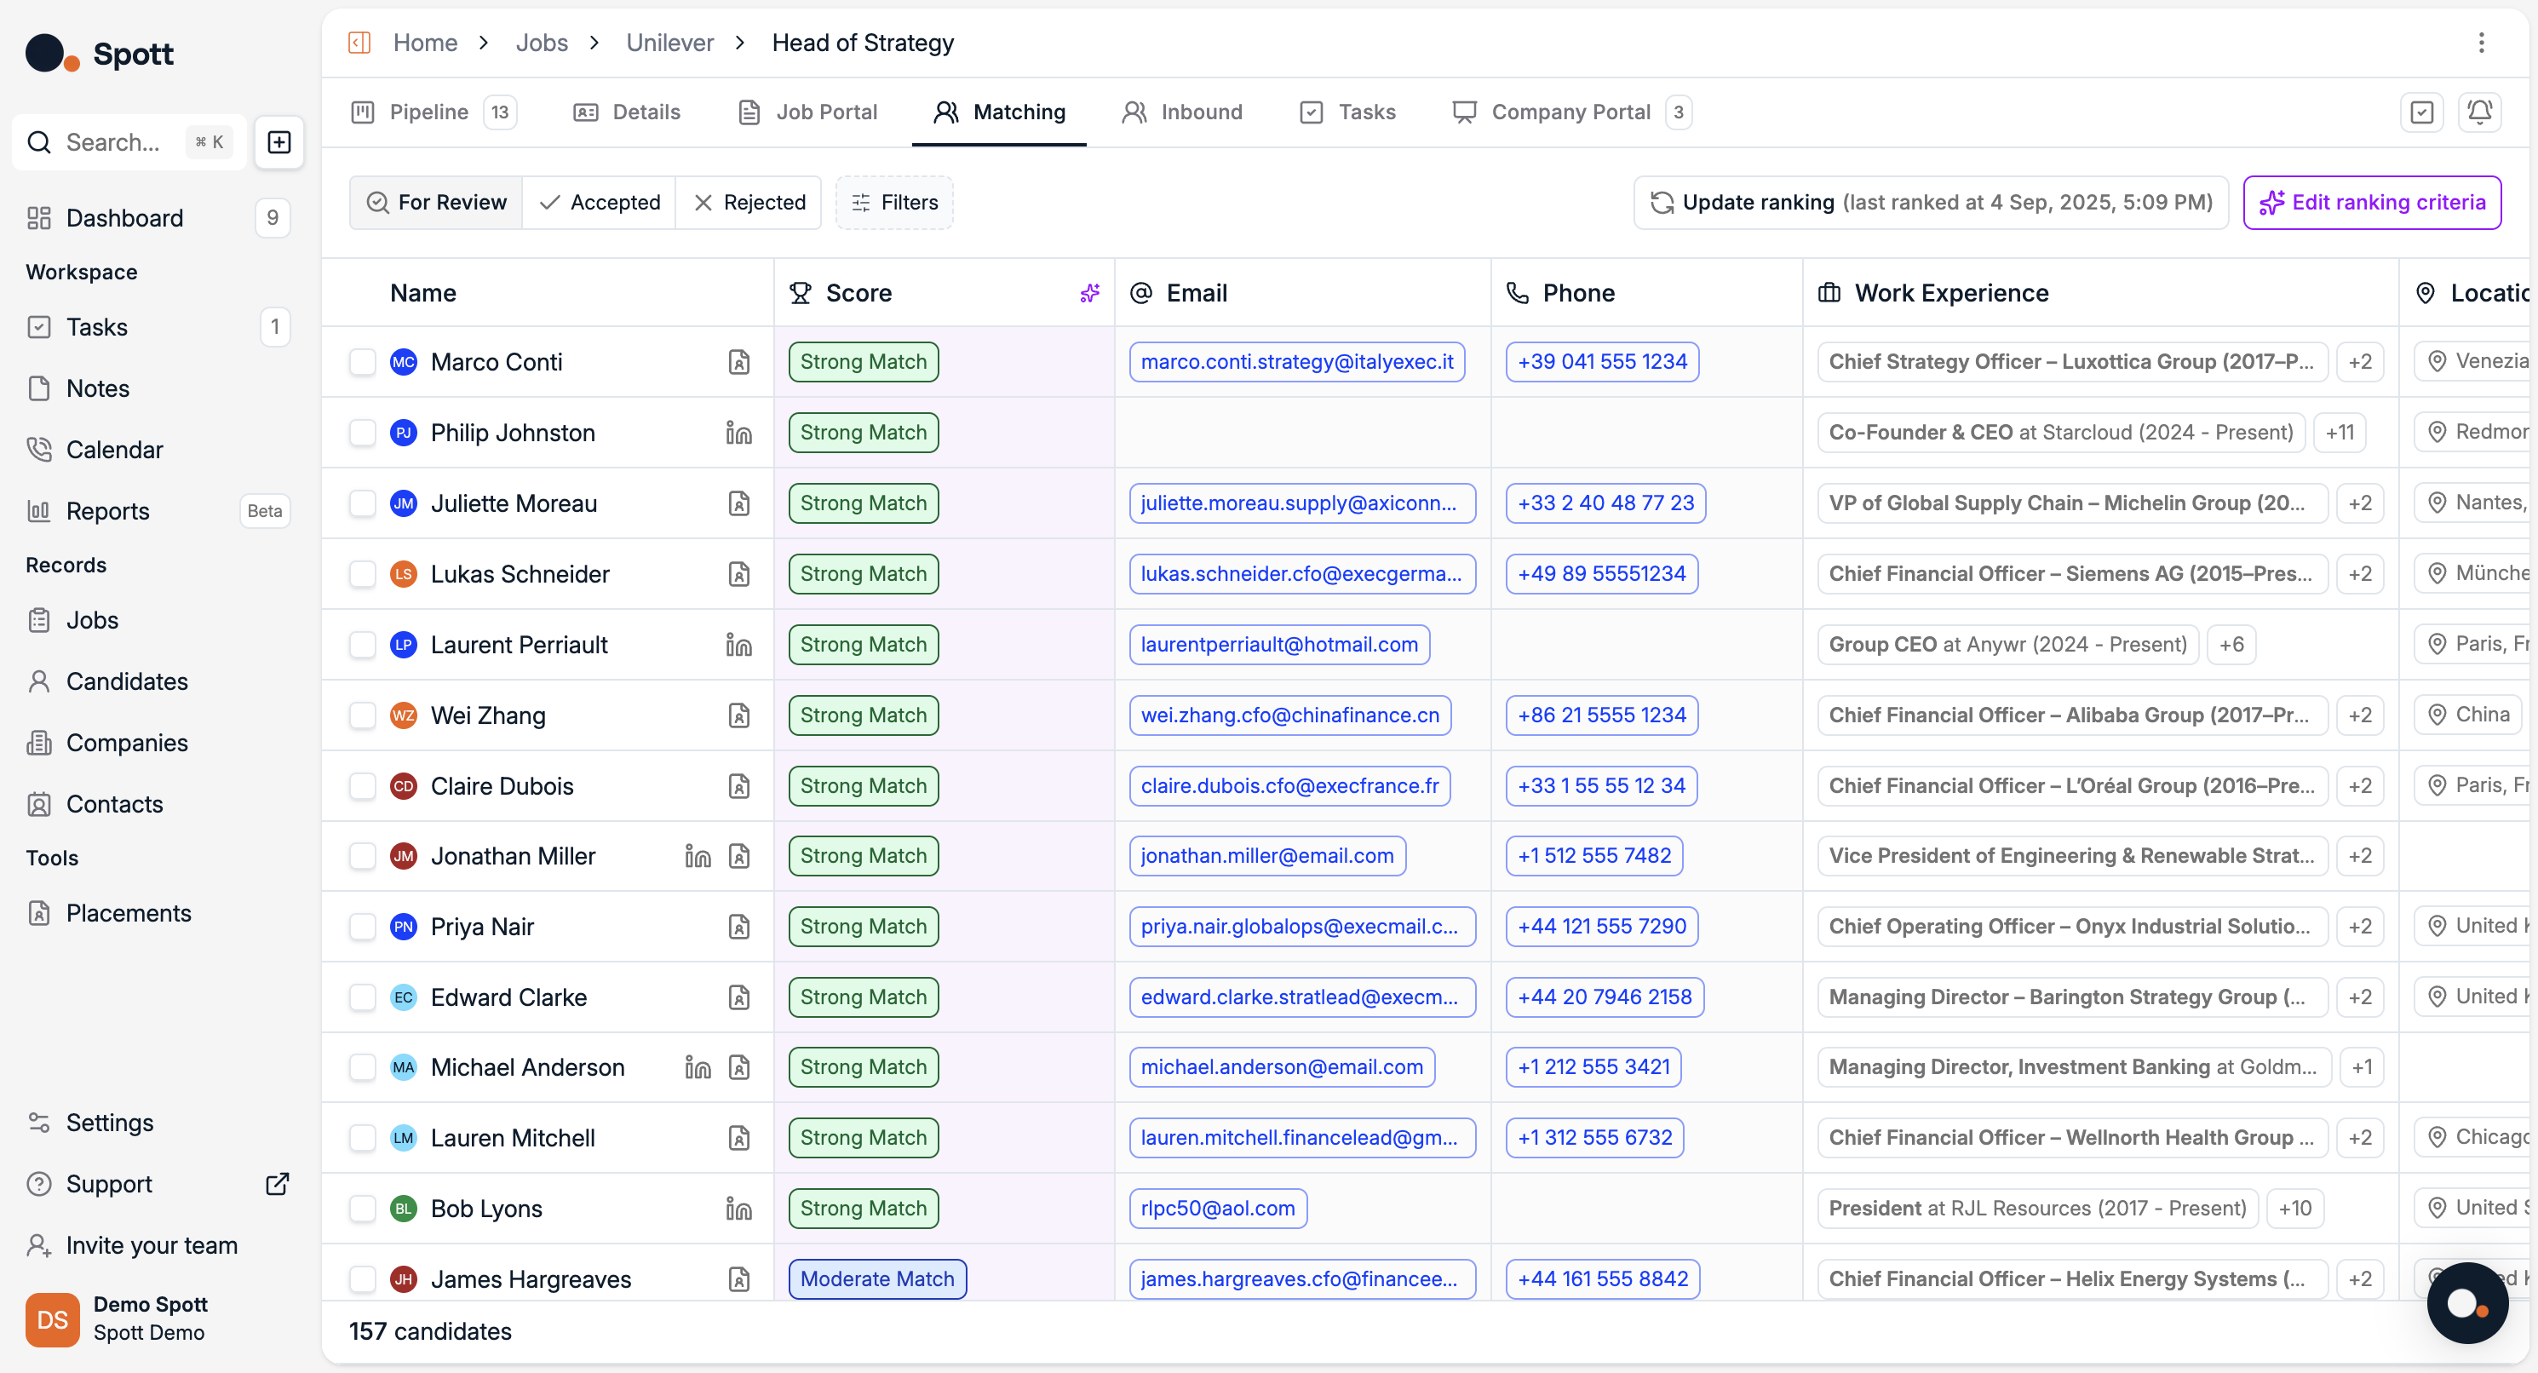Screen dimensions: 2538x1373
Task: Switch to the Company Portal tab
Action: pyautogui.click(x=1570, y=112)
